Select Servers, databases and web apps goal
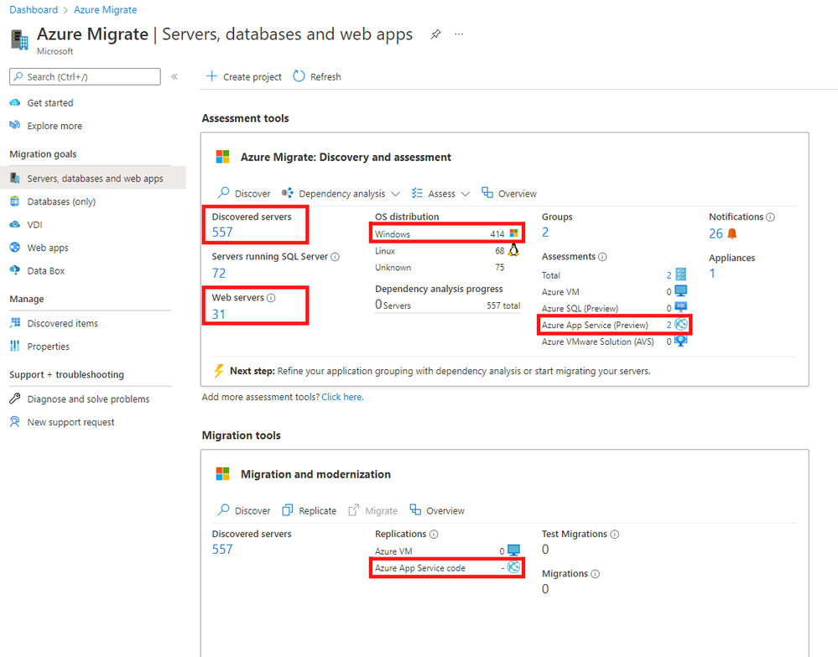Image resolution: width=838 pixels, height=657 pixels. pos(93,178)
